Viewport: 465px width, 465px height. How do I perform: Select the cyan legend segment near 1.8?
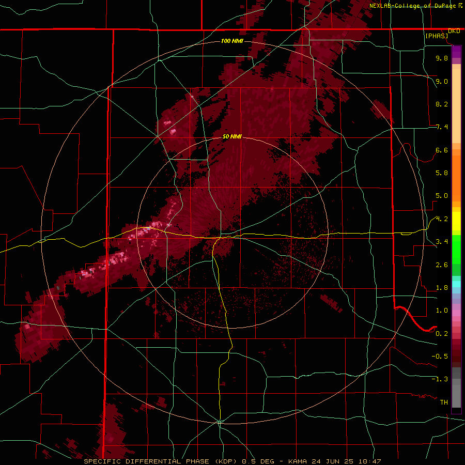(456, 284)
